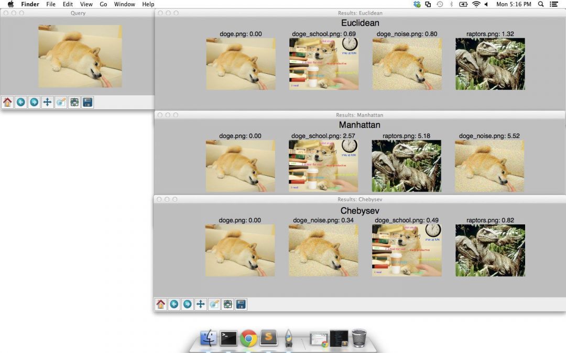Open the Help menu
Image resolution: width=566 pixels, height=353 pixels.
[x=148, y=4]
